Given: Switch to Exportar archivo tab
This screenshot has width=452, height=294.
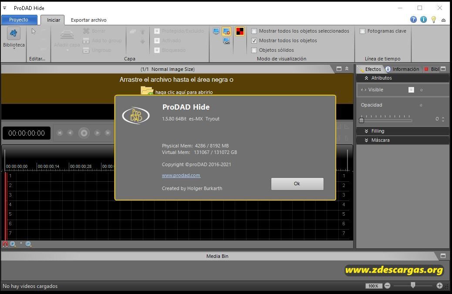Looking at the screenshot, I should pos(88,20).
